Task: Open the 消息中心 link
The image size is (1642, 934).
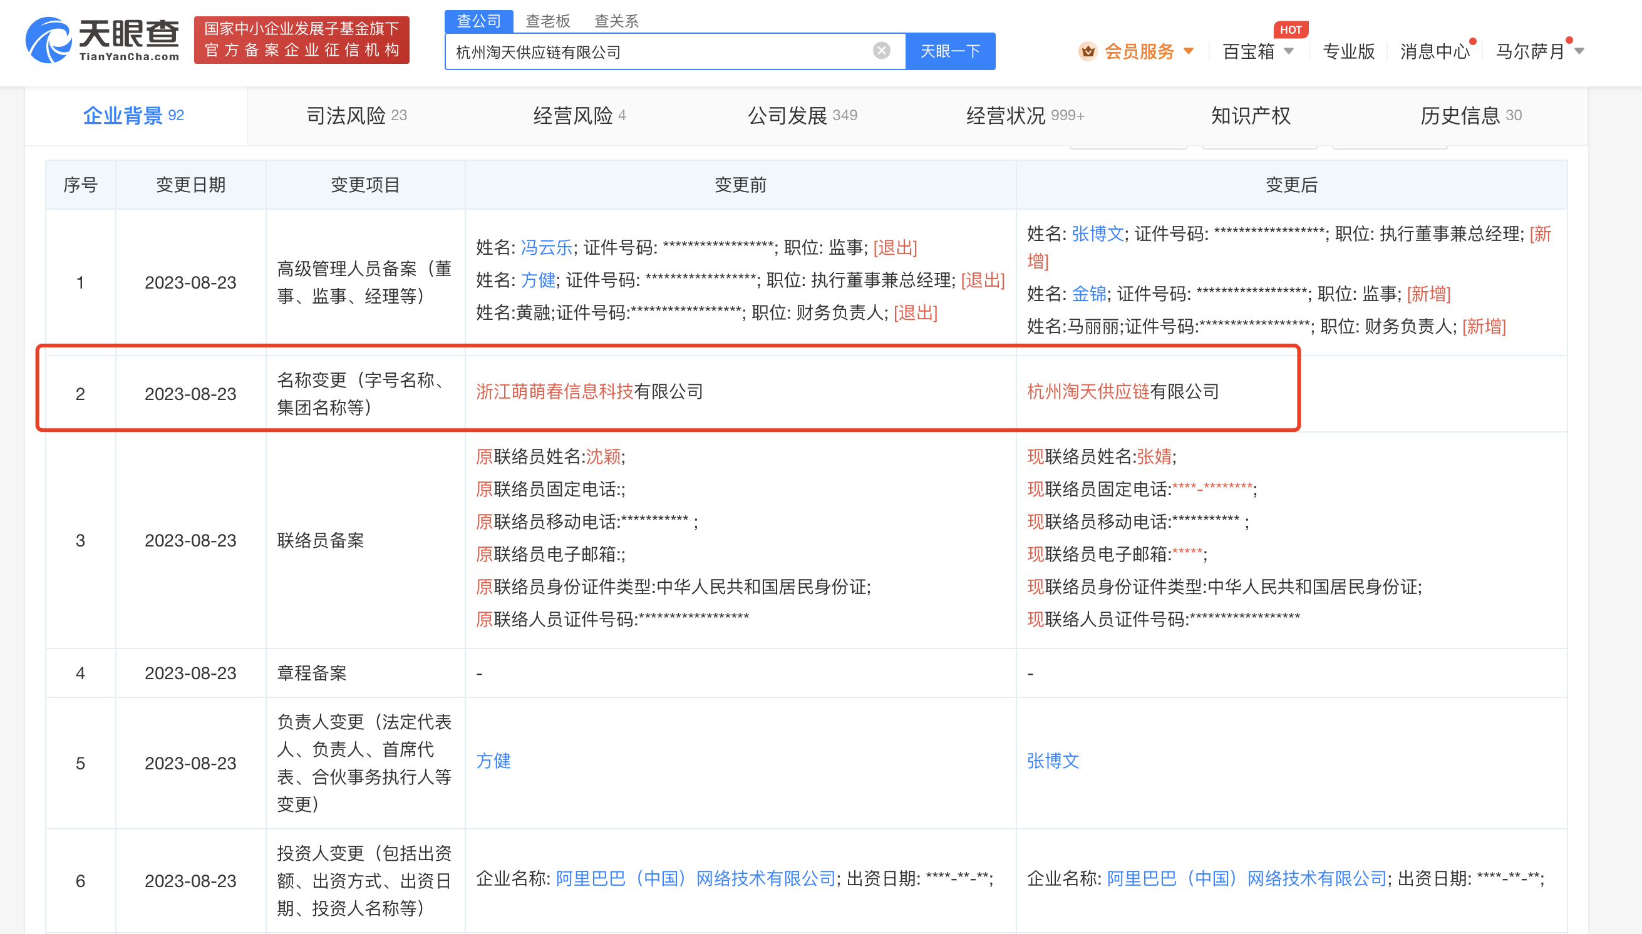Action: coord(1435,51)
